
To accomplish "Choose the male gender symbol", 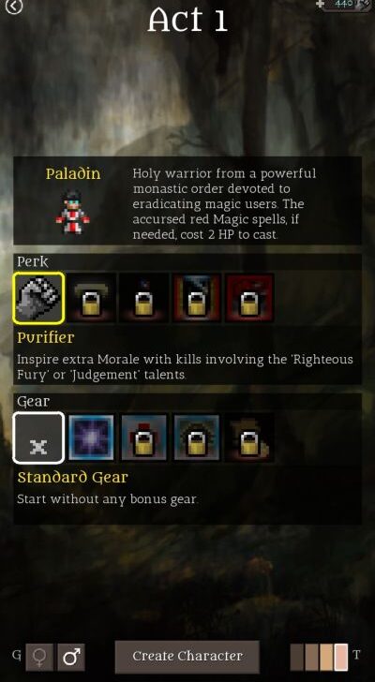I will pos(71,658).
